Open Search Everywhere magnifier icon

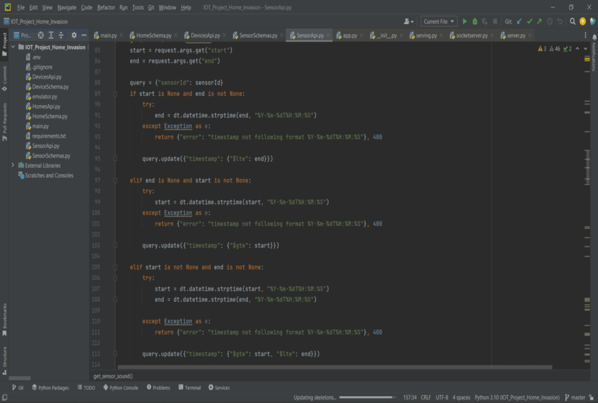572,22
